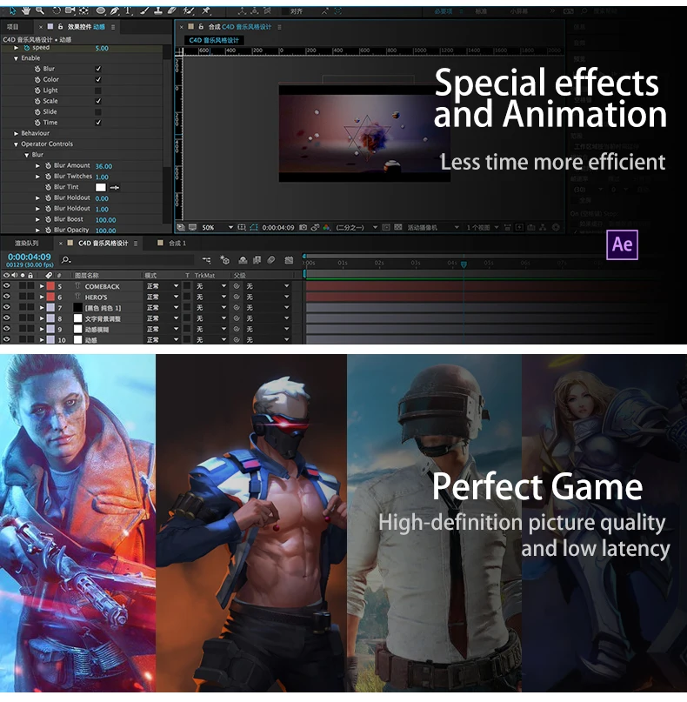Toggle motion blur icon in timeline
687x702 pixels.
(x=271, y=260)
